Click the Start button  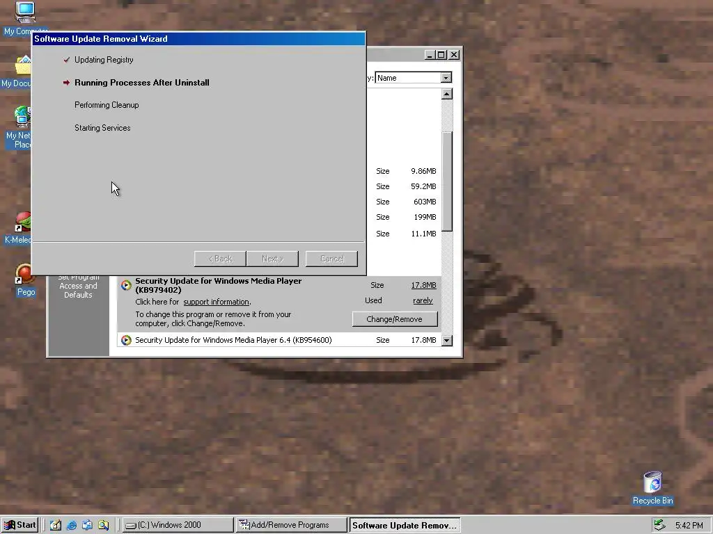pyautogui.click(x=19, y=525)
